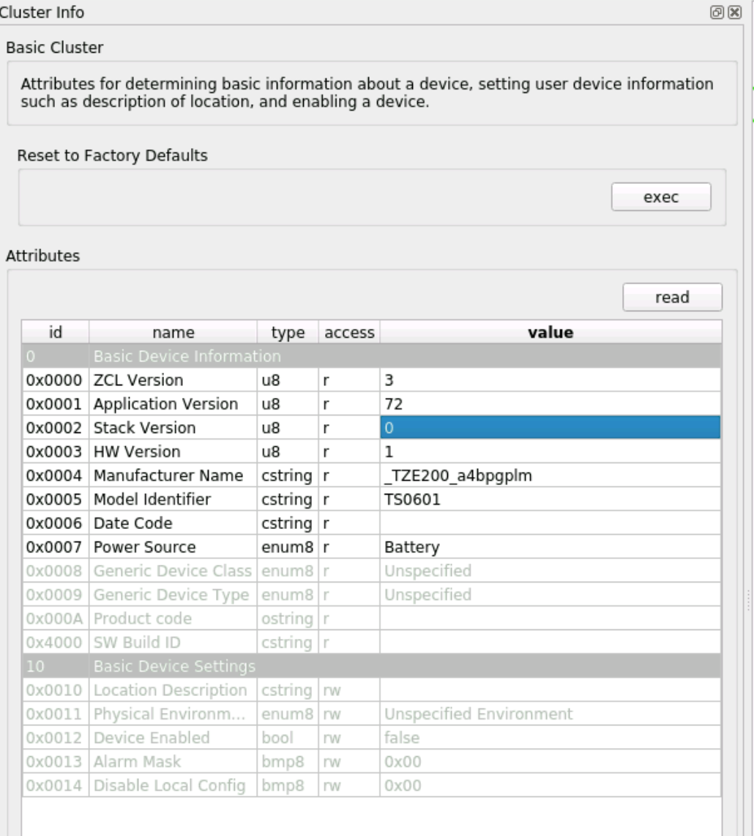The image size is (754, 836).
Task: Click the value column header
Action: point(550,332)
